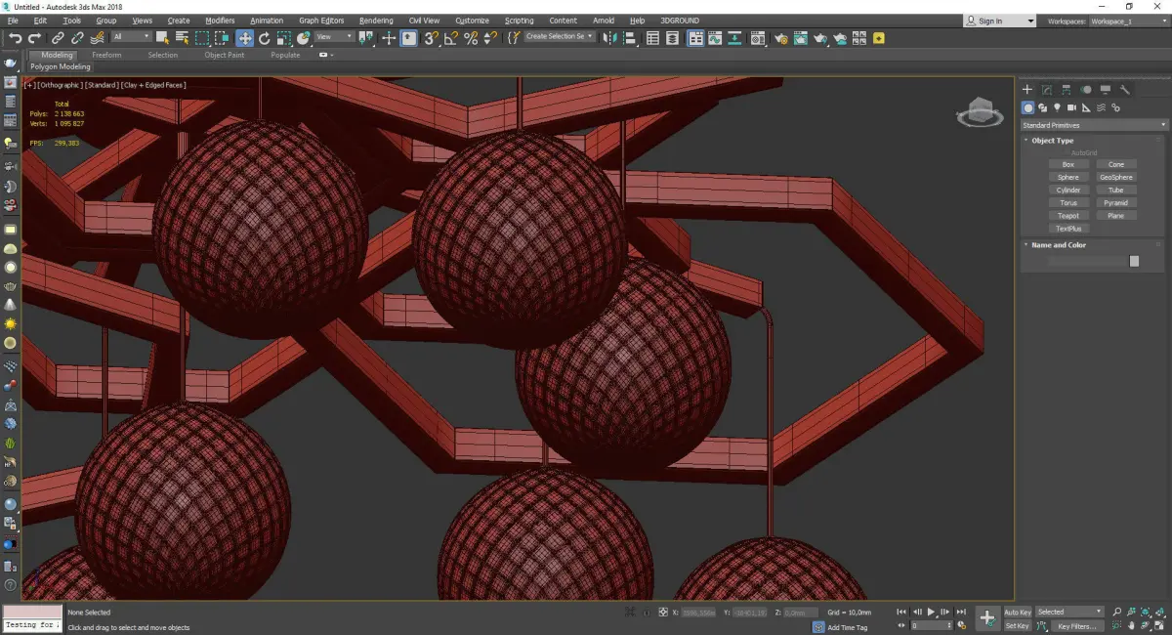
Task: Choose Rectangular Selection Region tool
Action: point(202,38)
